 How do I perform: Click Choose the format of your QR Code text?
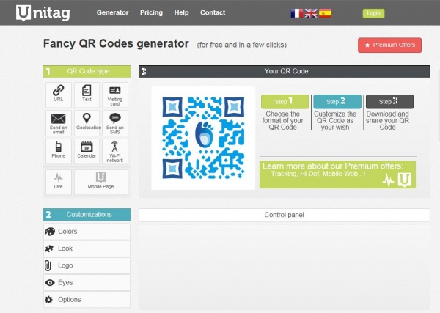pyautogui.click(x=282, y=121)
